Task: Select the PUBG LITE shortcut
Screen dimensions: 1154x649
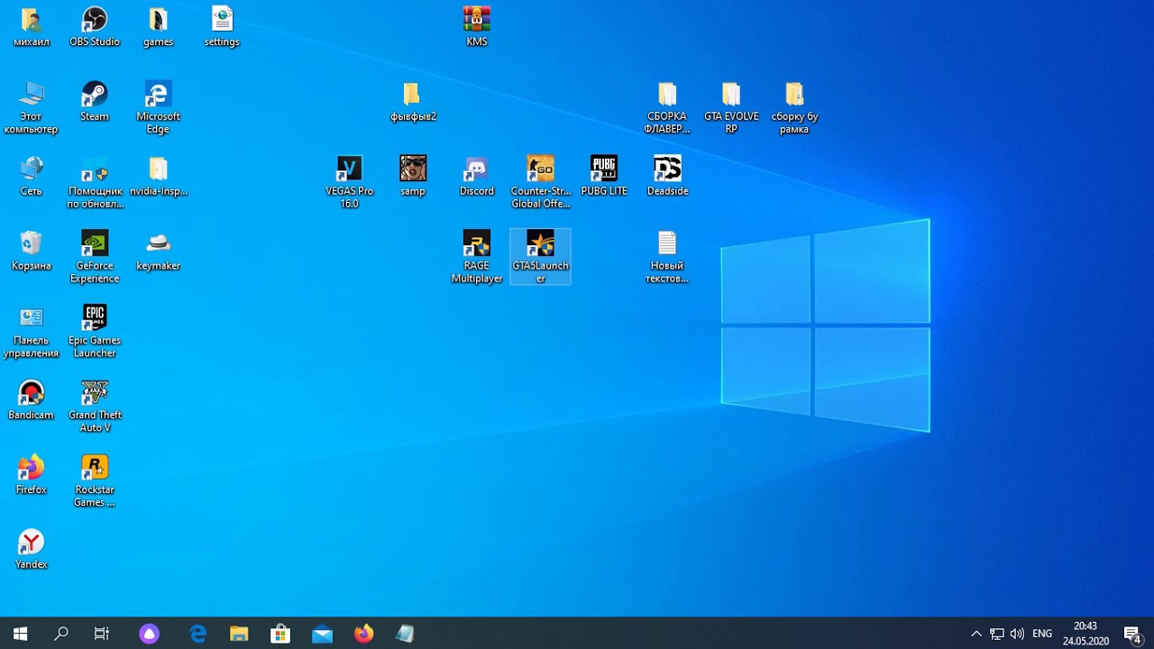Action: (603, 177)
